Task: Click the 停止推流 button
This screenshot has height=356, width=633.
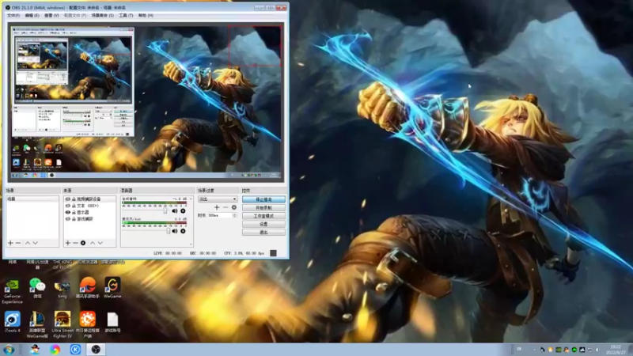Action: point(263,199)
